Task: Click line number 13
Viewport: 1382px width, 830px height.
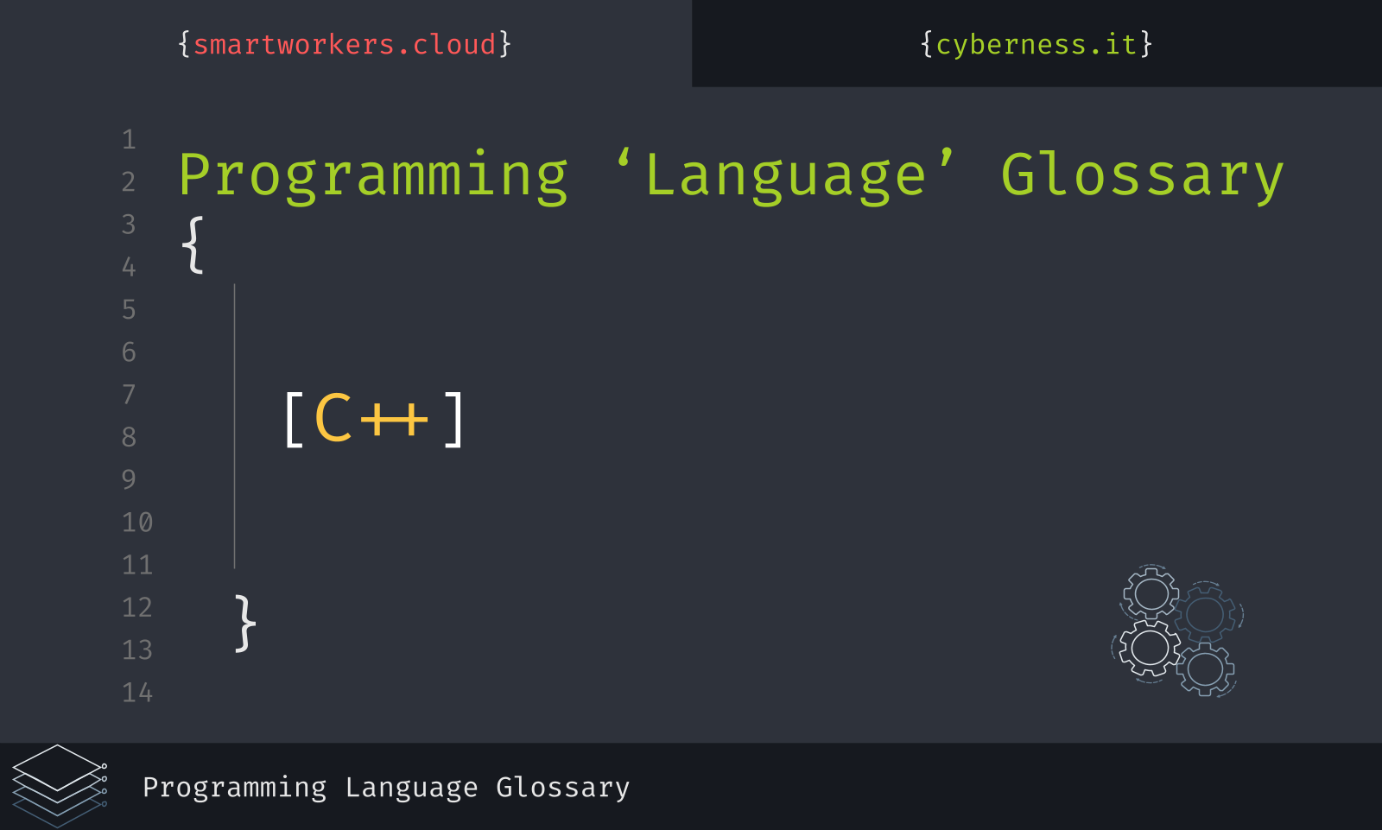Action: pyautogui.click(x=137, y=649)
